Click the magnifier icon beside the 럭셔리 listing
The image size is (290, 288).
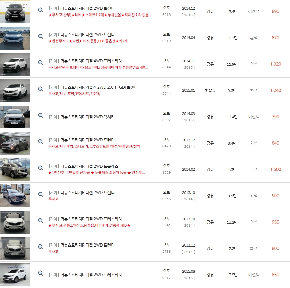point(41,115)
